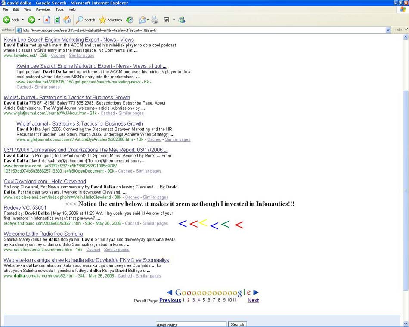Open the Edit menu

(16, 9)
